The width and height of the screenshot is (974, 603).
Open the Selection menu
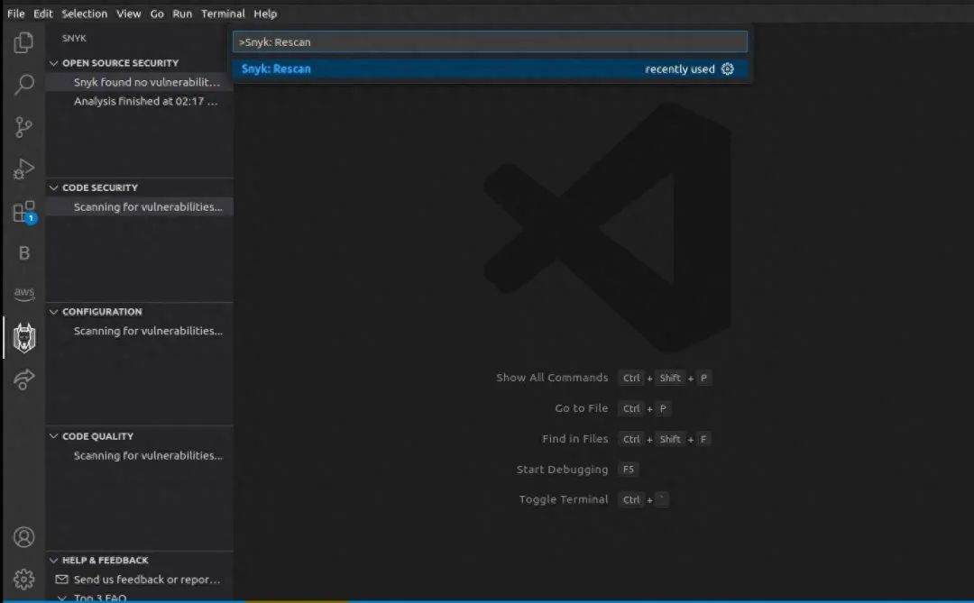(85, 13)
